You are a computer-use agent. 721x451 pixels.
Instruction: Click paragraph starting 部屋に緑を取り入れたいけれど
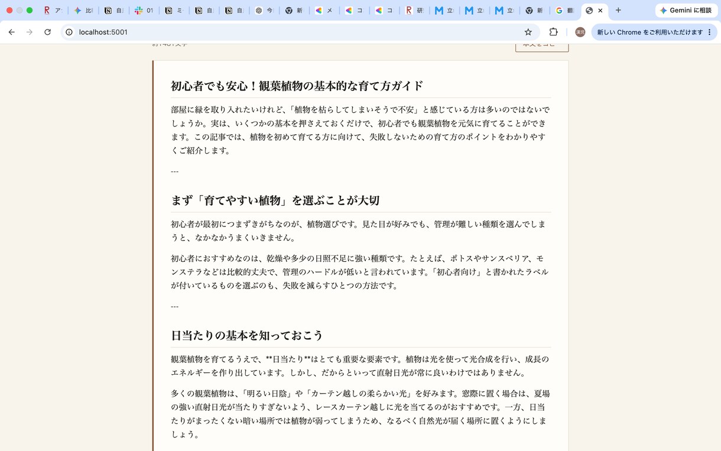coord(360,130)
